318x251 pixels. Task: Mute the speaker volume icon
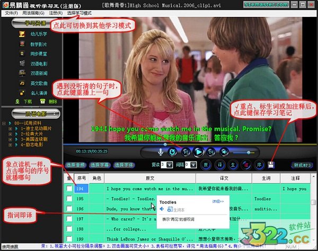tap(224, 152)
